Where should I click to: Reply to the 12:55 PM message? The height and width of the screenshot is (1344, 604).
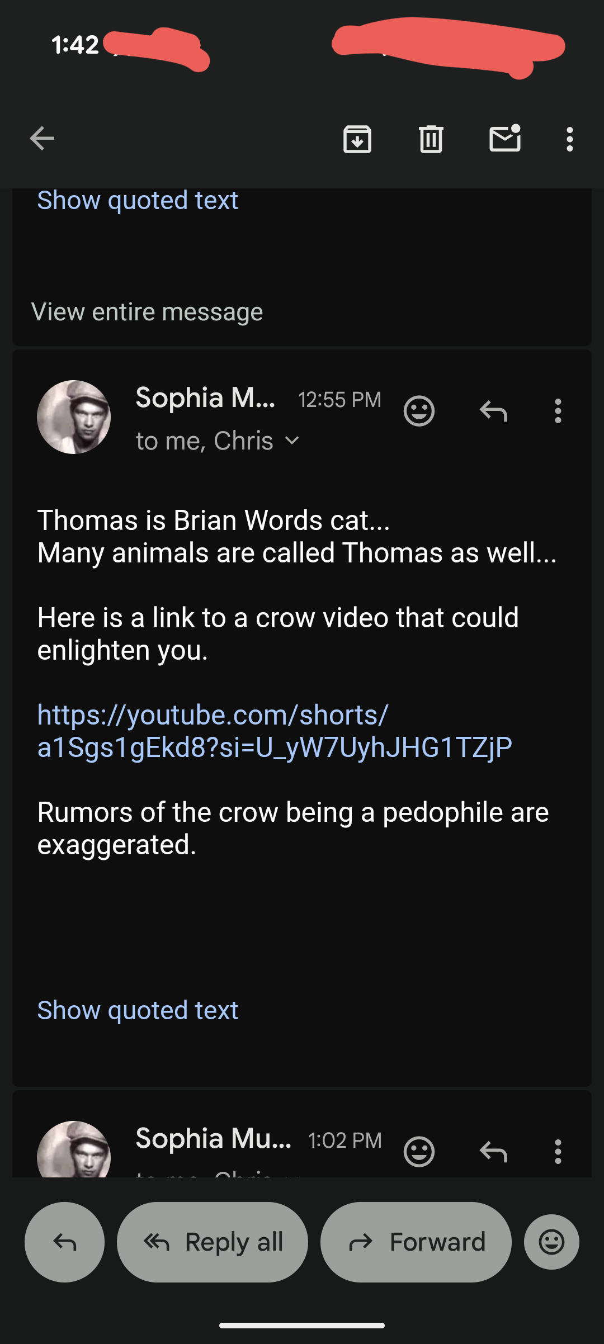(493, 411)
